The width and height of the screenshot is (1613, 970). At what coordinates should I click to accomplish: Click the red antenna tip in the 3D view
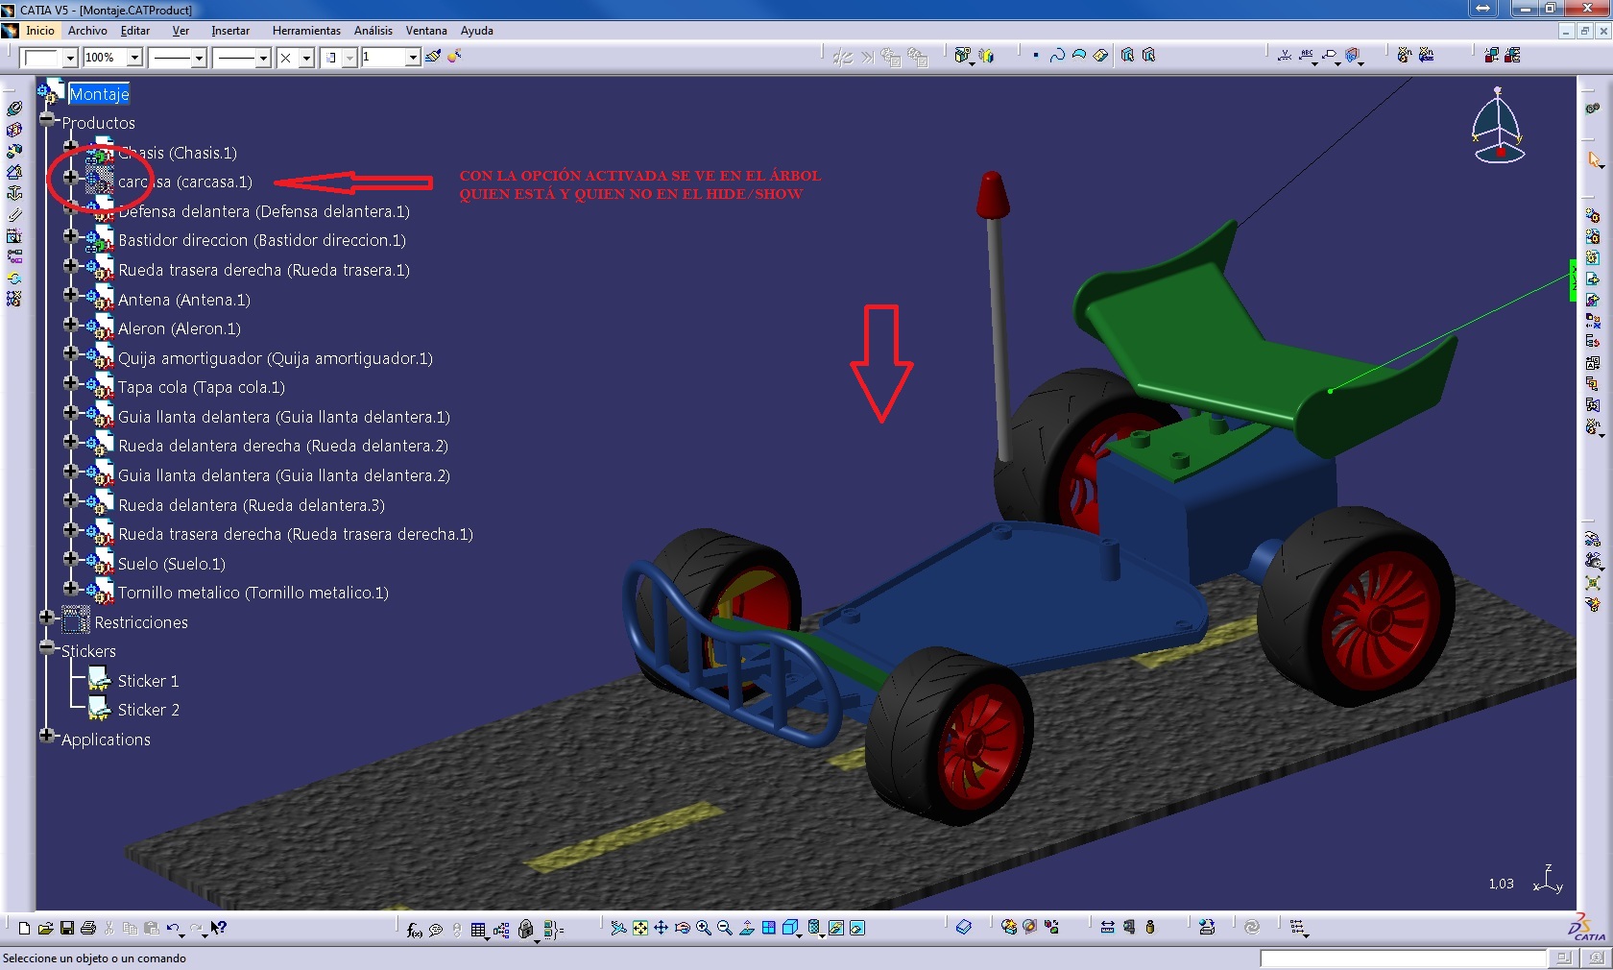coord(992,196)
